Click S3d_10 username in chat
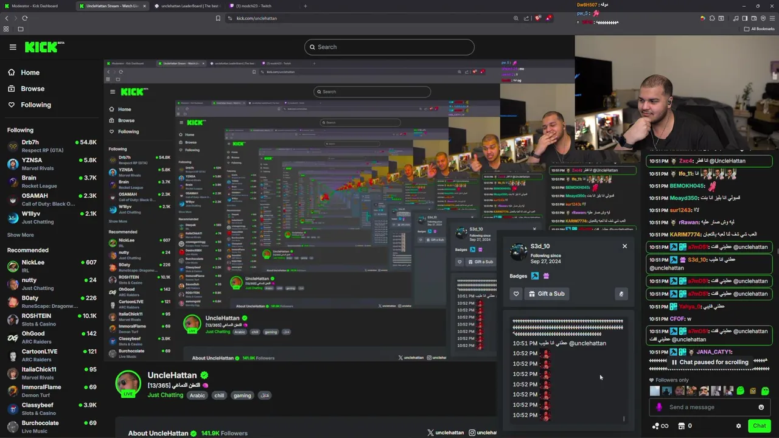The width and height of the screenshot is (779, 438). 697,260
